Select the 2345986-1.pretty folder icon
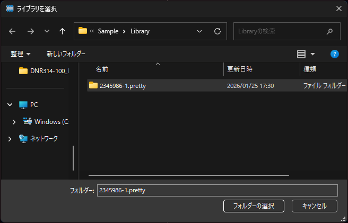 pyautogui.click(x=93, y=85)
